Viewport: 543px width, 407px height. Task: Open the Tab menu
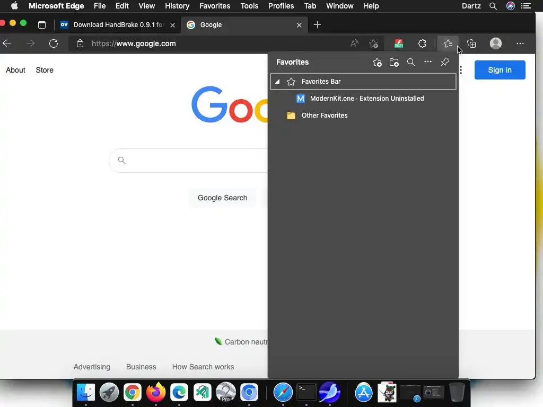(310, 6)
